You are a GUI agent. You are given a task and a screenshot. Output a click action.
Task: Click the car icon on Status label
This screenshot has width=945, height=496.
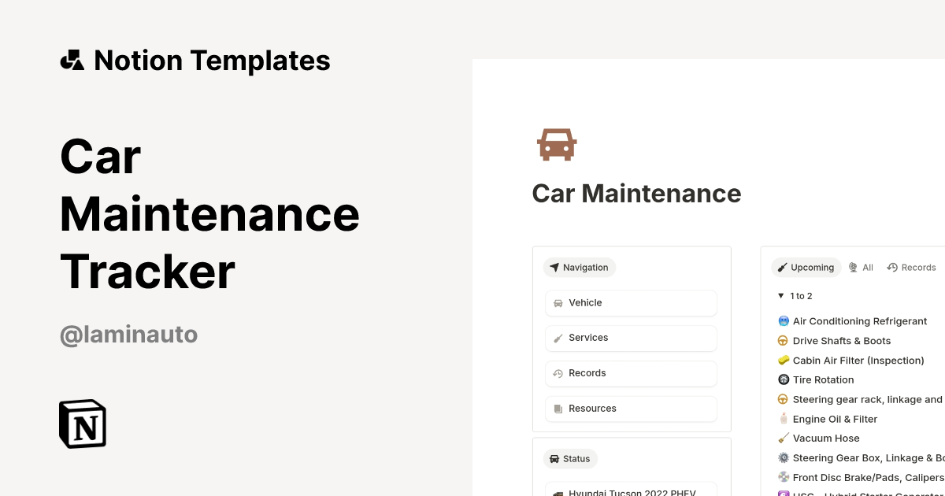tap(554, 459)
